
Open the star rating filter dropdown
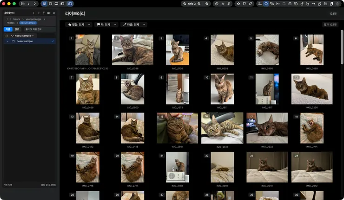[79, 25]
